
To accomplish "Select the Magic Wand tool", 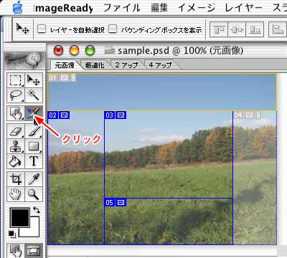I will 34,95.
